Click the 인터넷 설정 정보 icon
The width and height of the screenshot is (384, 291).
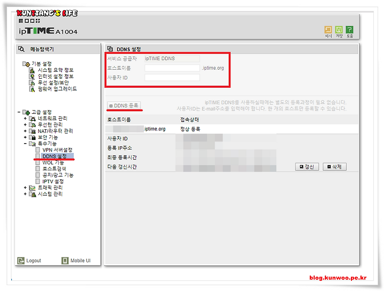(x=32, y=77)
